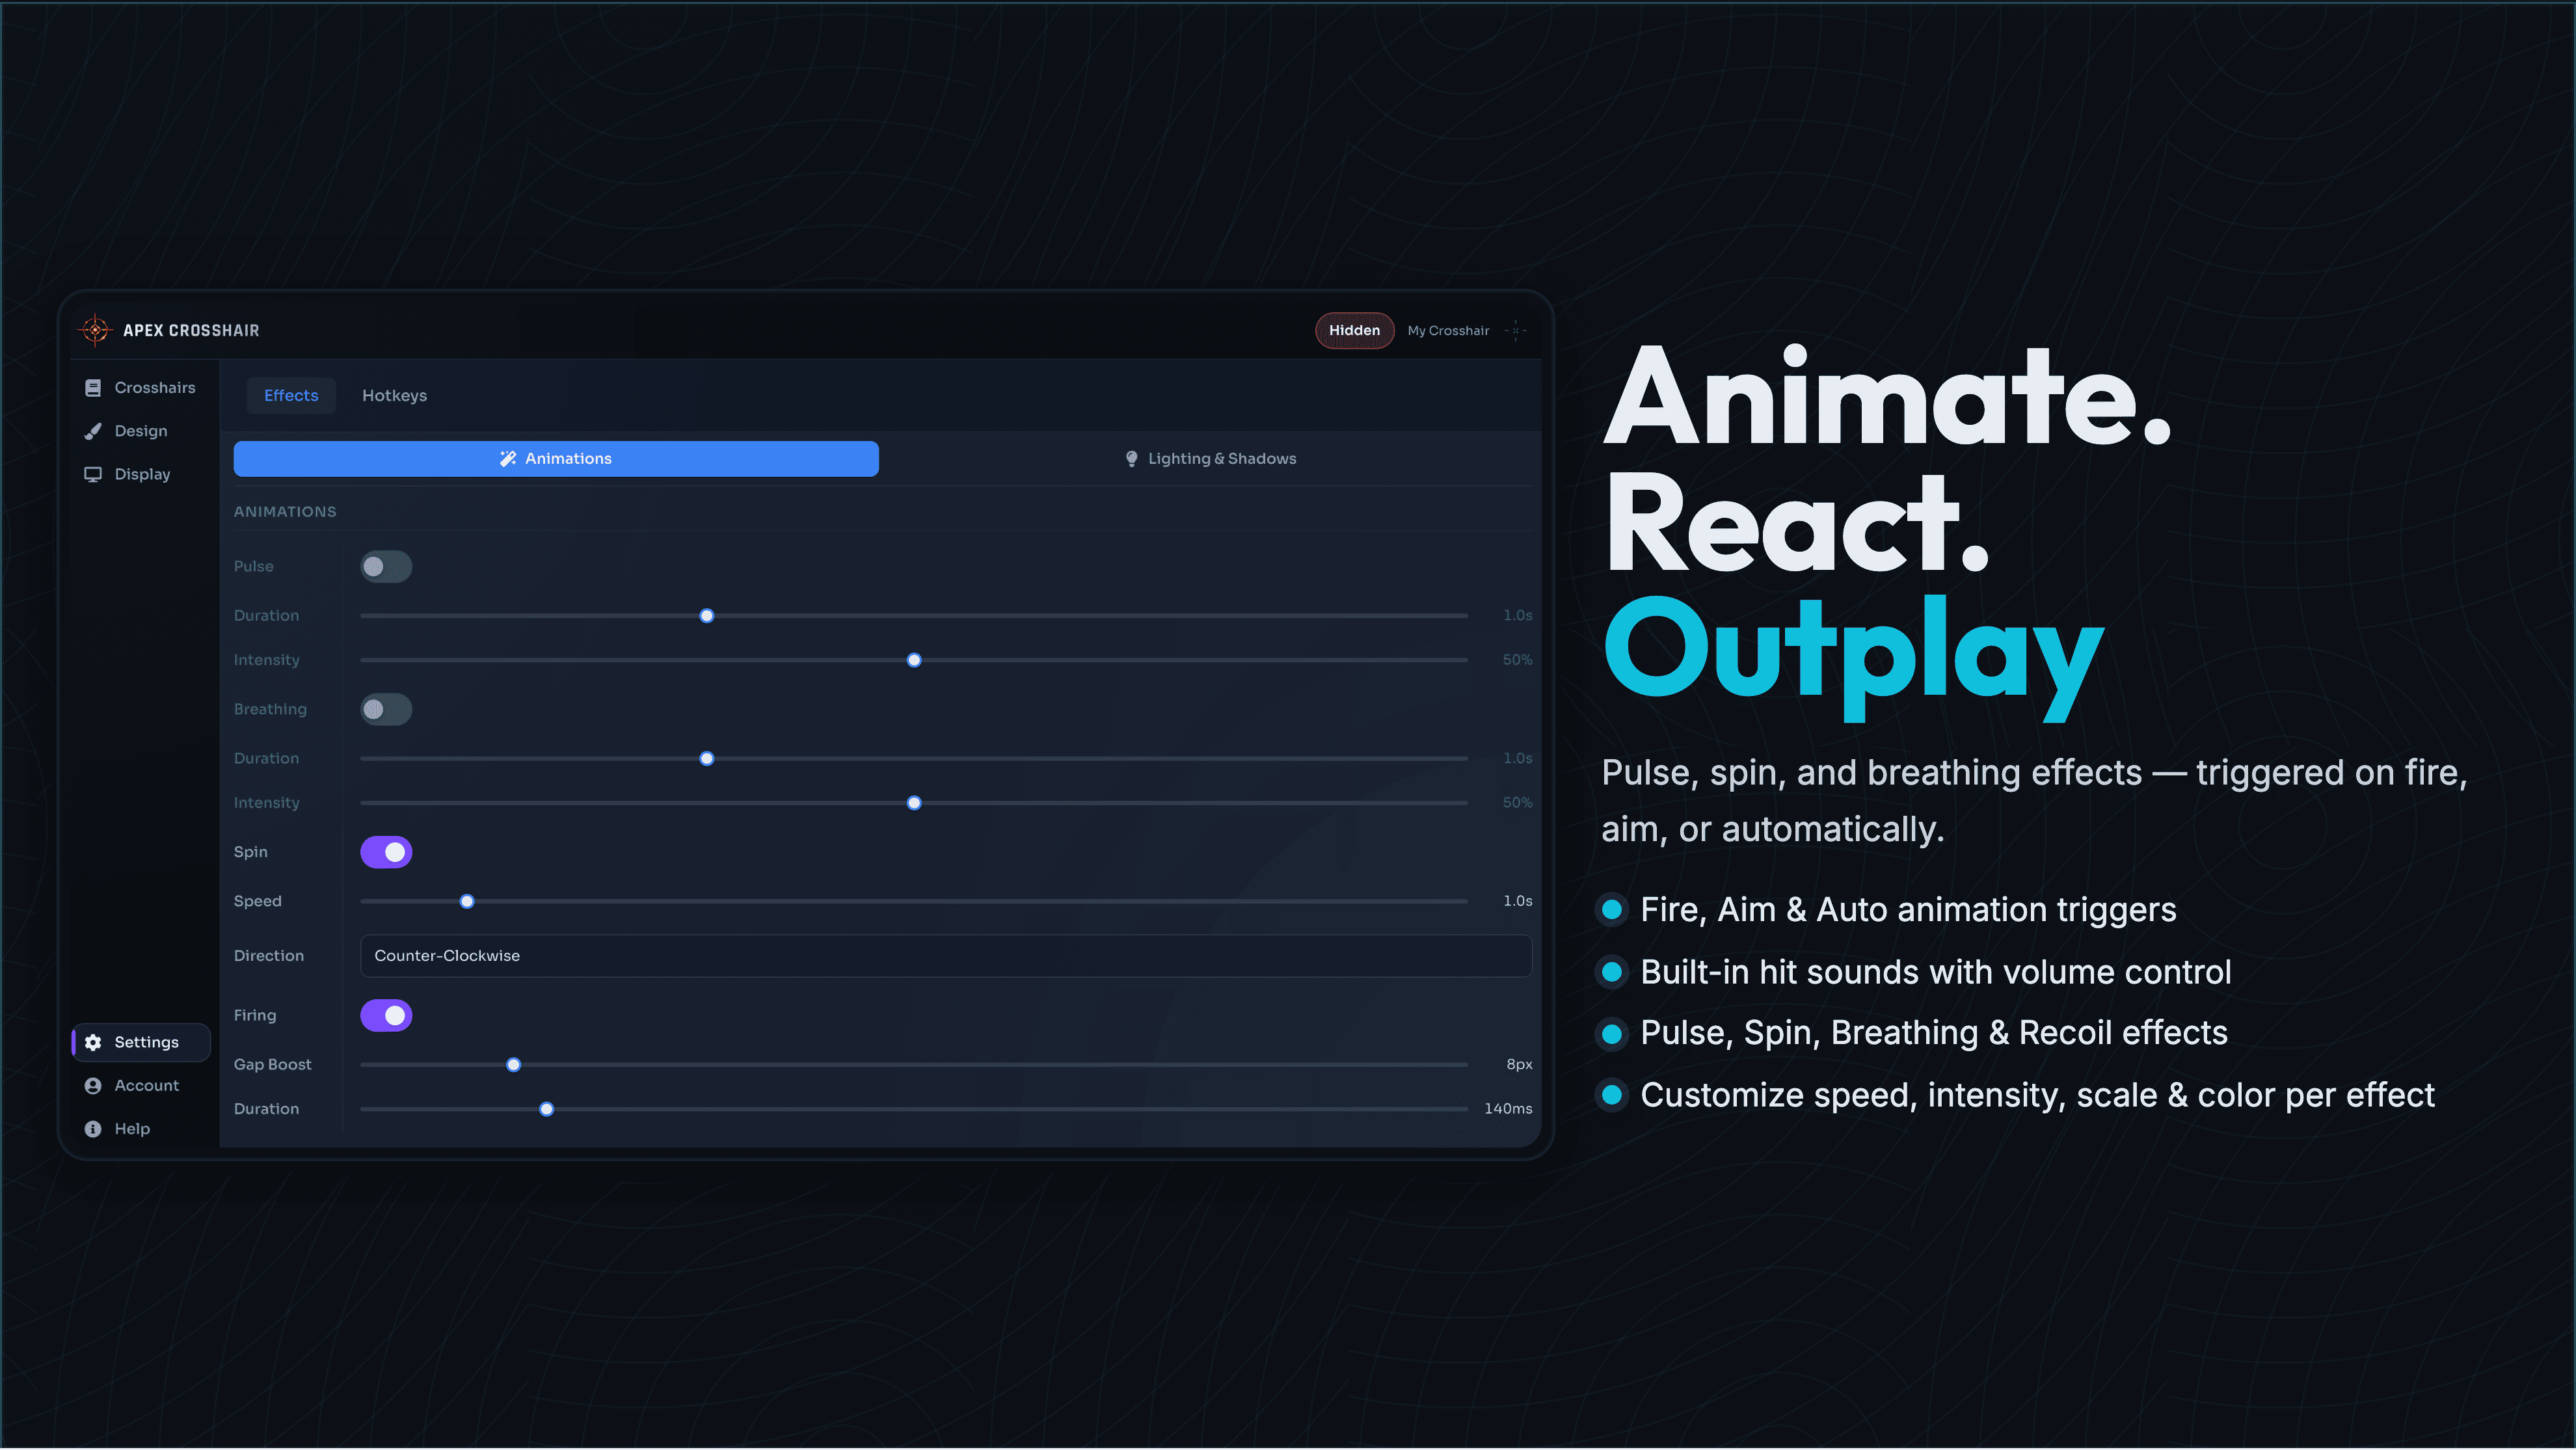2576x1450 pixels.
Task: Enable the Pulse animation toggle
Action: click(386, 567)
